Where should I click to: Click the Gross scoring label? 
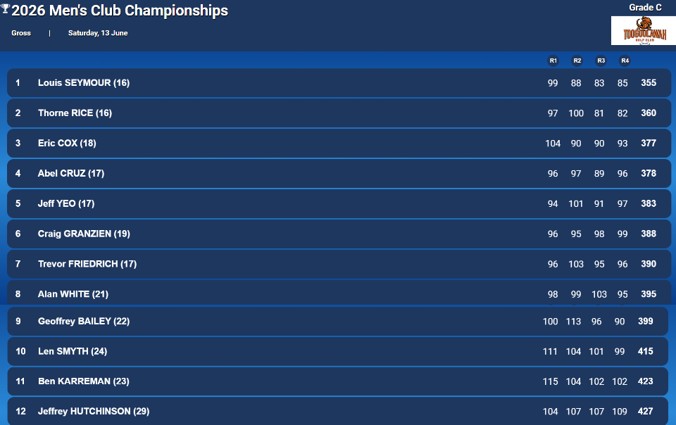pos(21,33)
